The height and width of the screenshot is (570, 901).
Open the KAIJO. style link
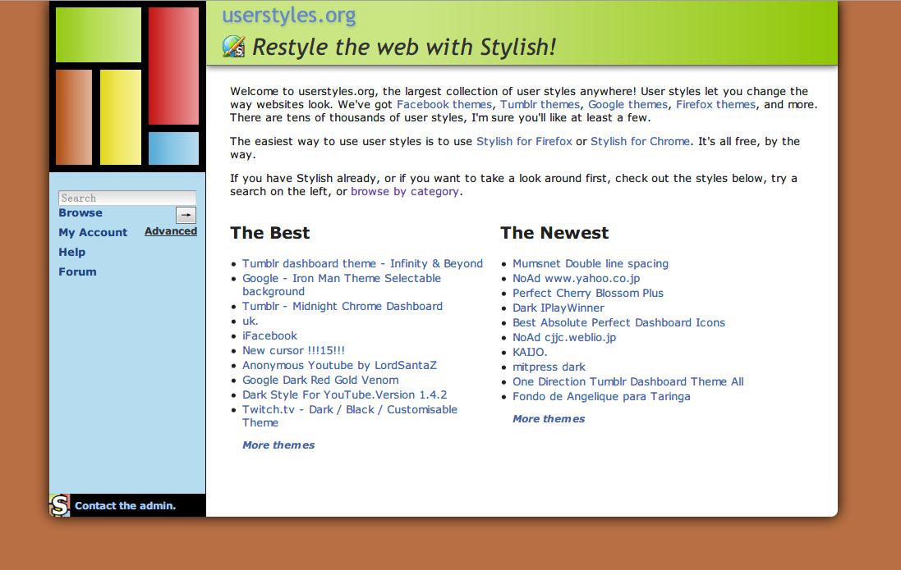530,352
